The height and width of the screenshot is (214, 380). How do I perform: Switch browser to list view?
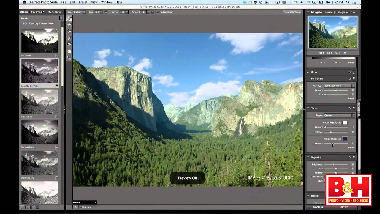tap(37, 207)
